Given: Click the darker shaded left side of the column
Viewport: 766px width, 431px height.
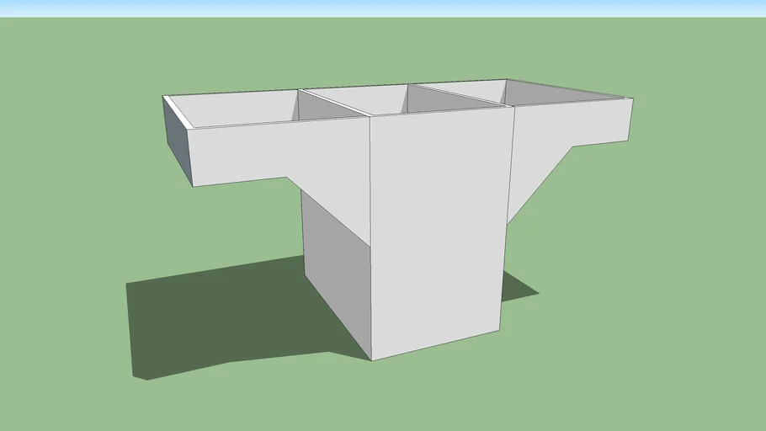Looking at the screenshot, I should [337, 269].
